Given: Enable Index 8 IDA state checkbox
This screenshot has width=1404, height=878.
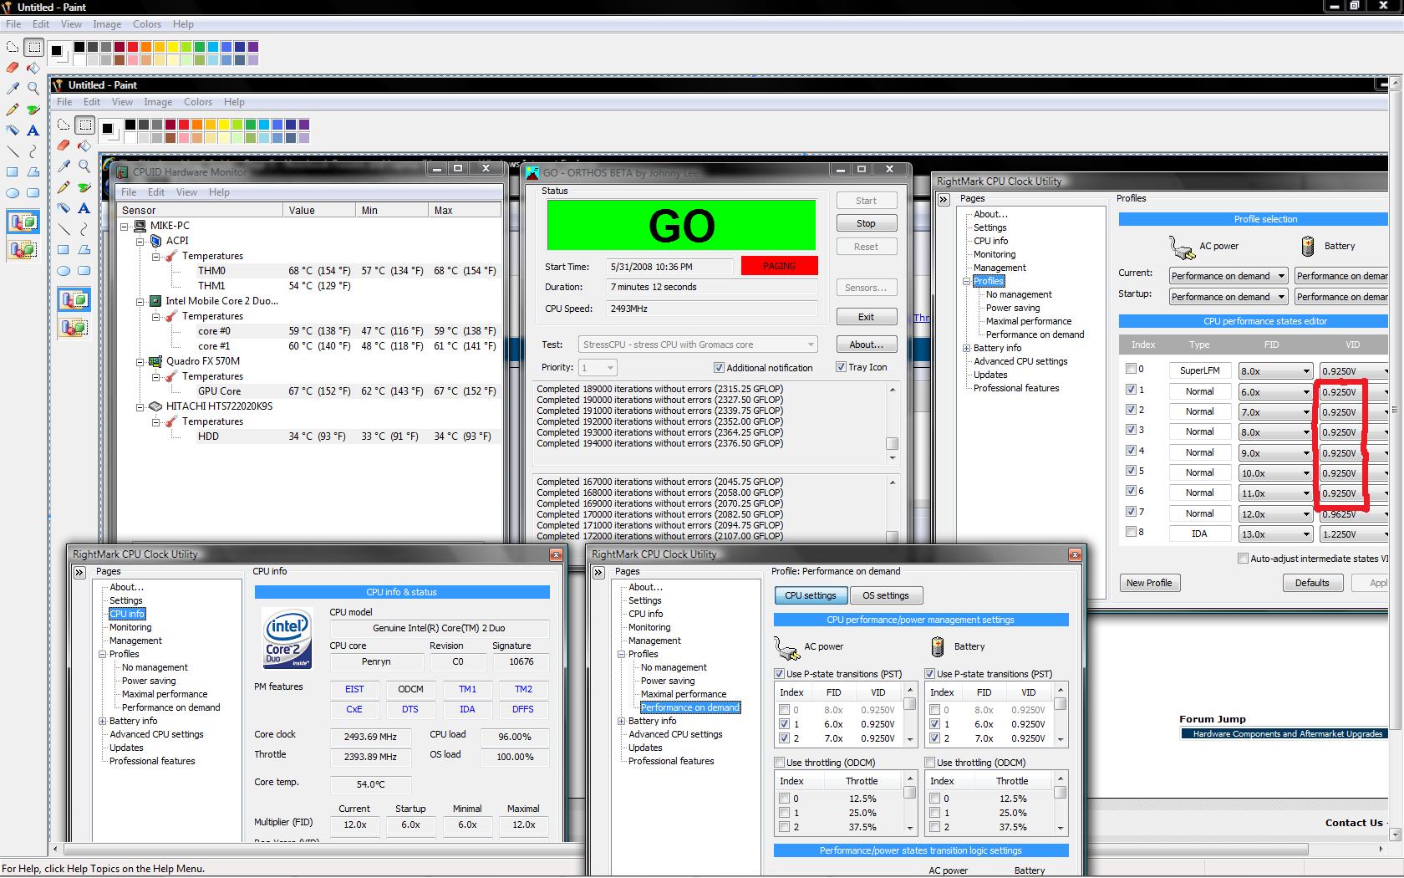Looking at the screenshot, I should pos(1131,532).
